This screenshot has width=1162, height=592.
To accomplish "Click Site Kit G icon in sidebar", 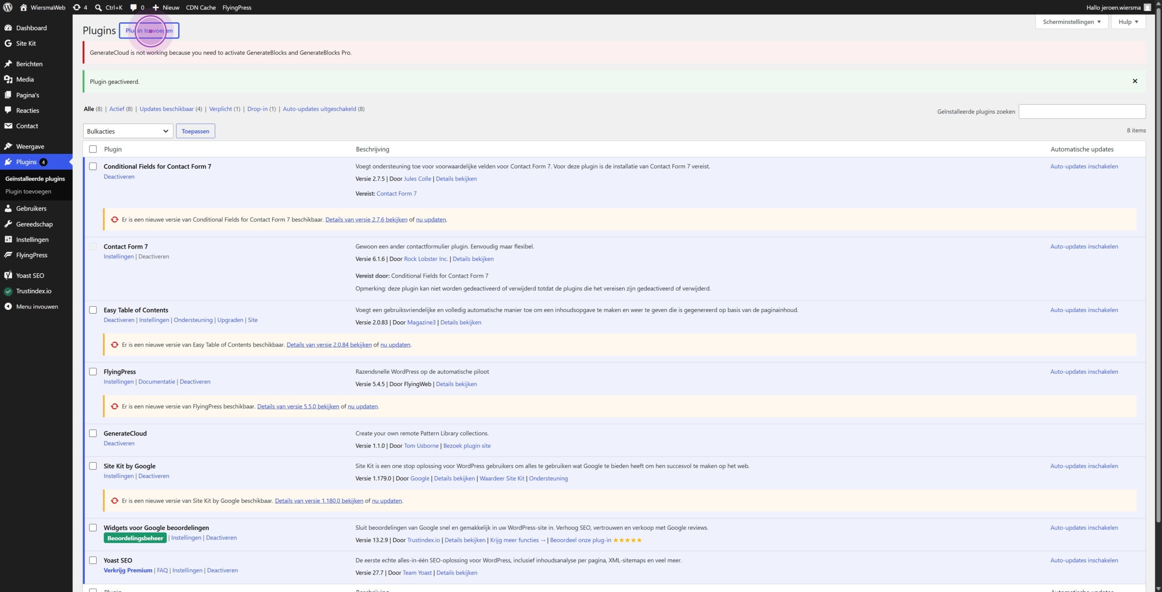I will [8, 43].
